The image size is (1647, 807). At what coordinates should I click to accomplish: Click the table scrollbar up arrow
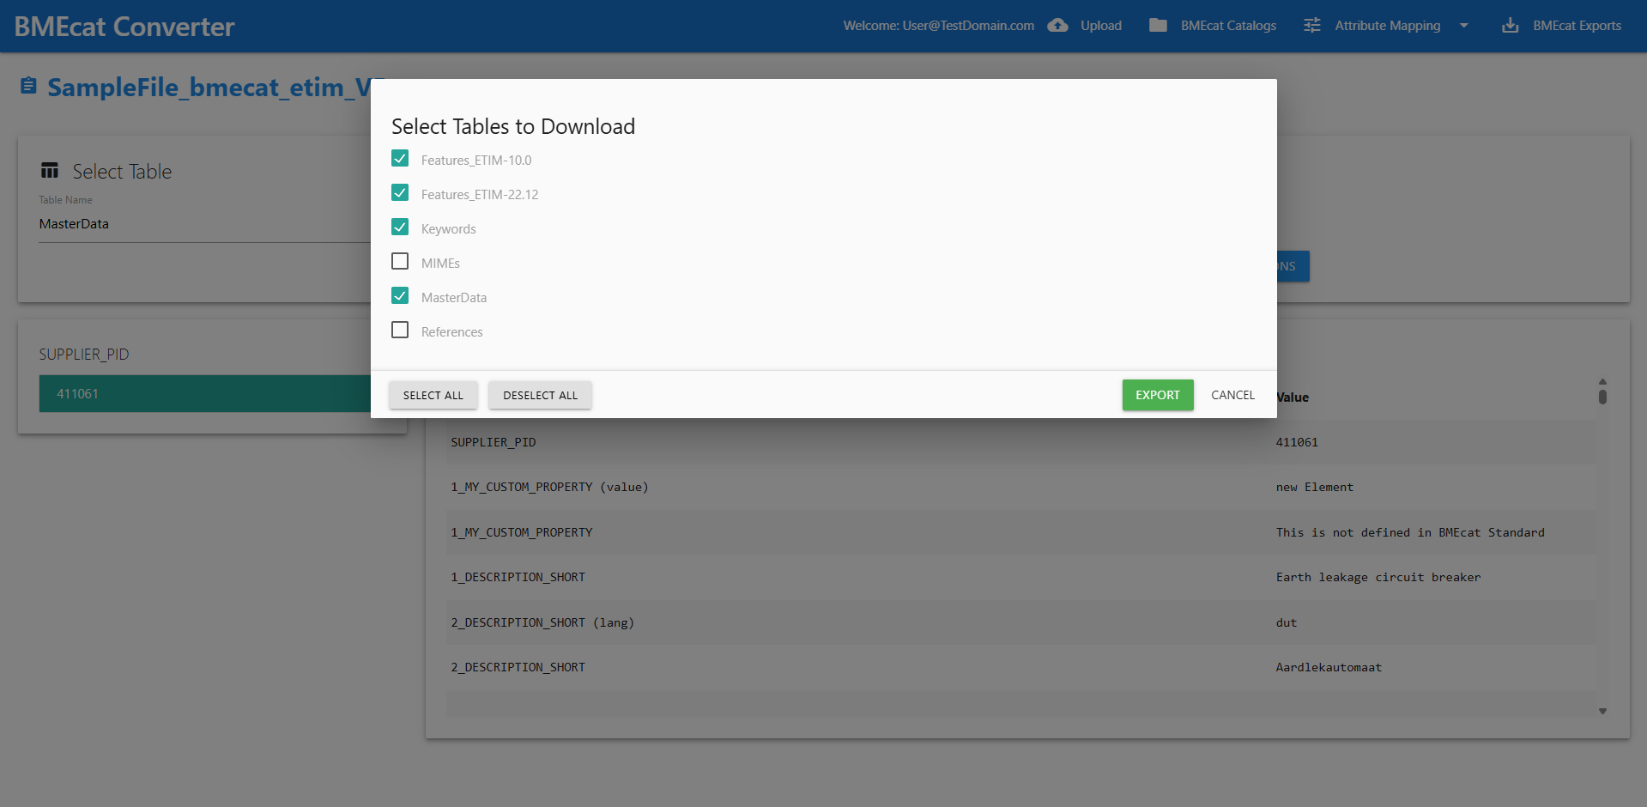point(1602,382)
